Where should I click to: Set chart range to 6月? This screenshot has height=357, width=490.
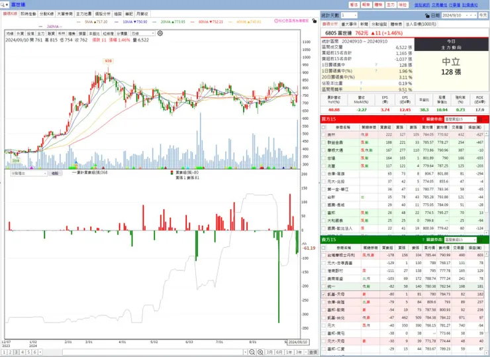pyautogui.click(x=279, y=352)
